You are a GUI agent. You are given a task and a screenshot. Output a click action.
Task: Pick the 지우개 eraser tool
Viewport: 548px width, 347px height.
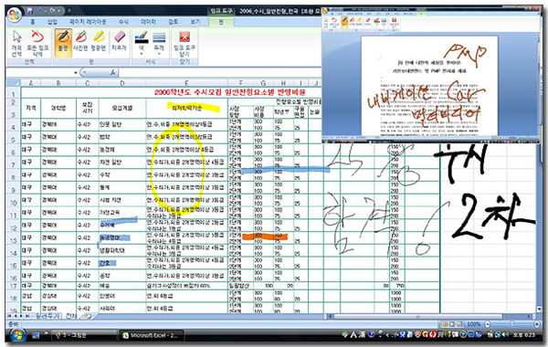(x=119, y=41)
